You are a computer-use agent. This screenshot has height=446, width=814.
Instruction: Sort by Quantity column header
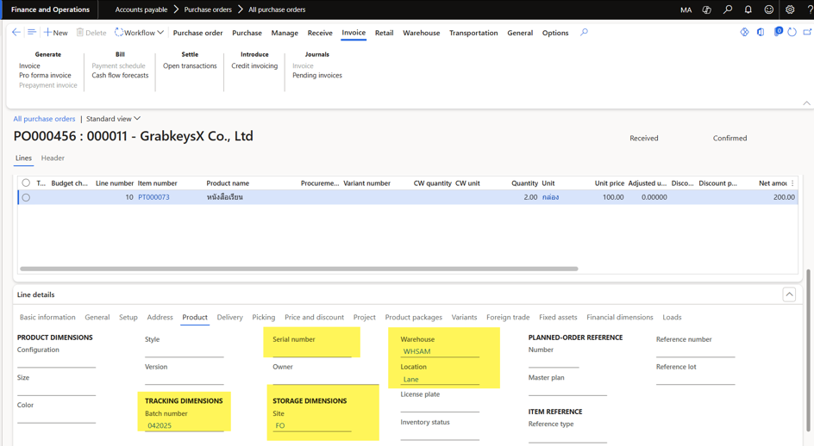tap(524, 183)
